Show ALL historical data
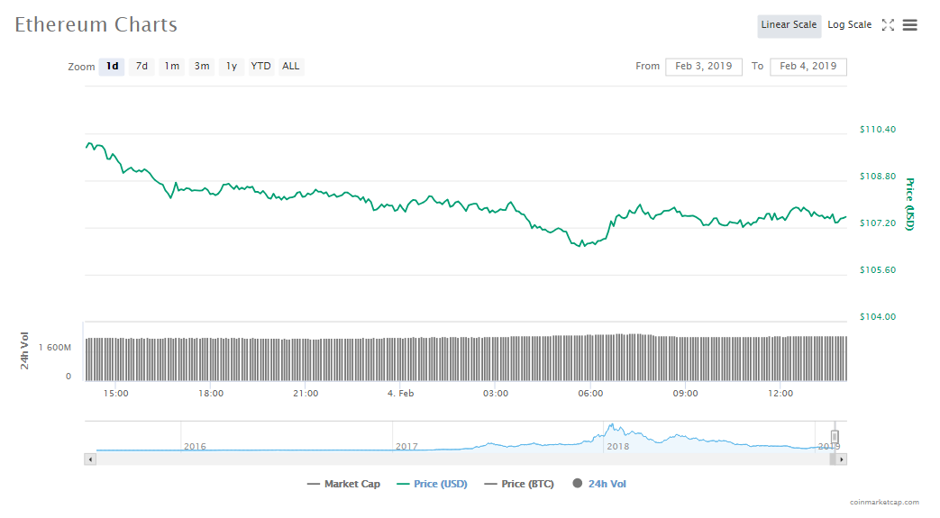The height and width of the screenshot is (518, 940). coord(291,67)
